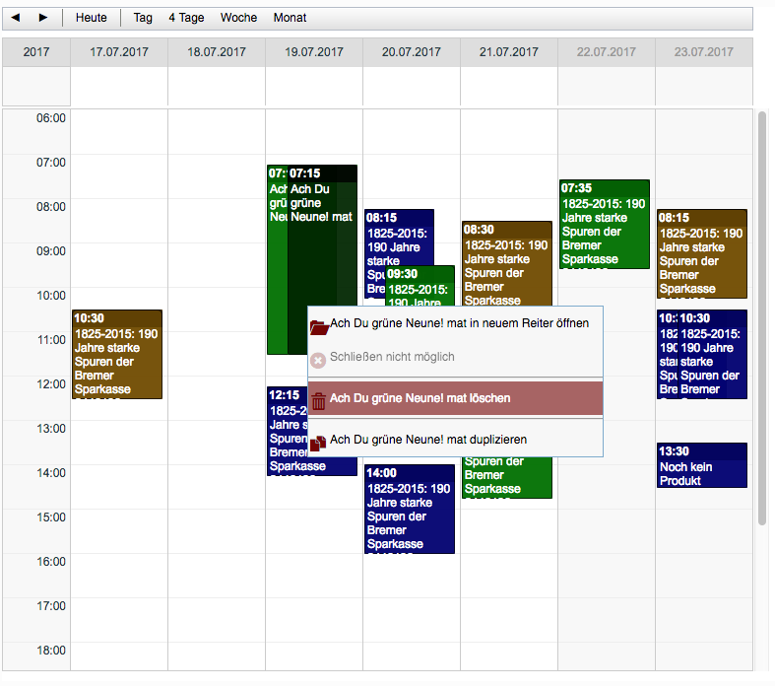Select the 13:30 'Noch kein Produkt' event
775x689 pixels.
tap(702, 465)
